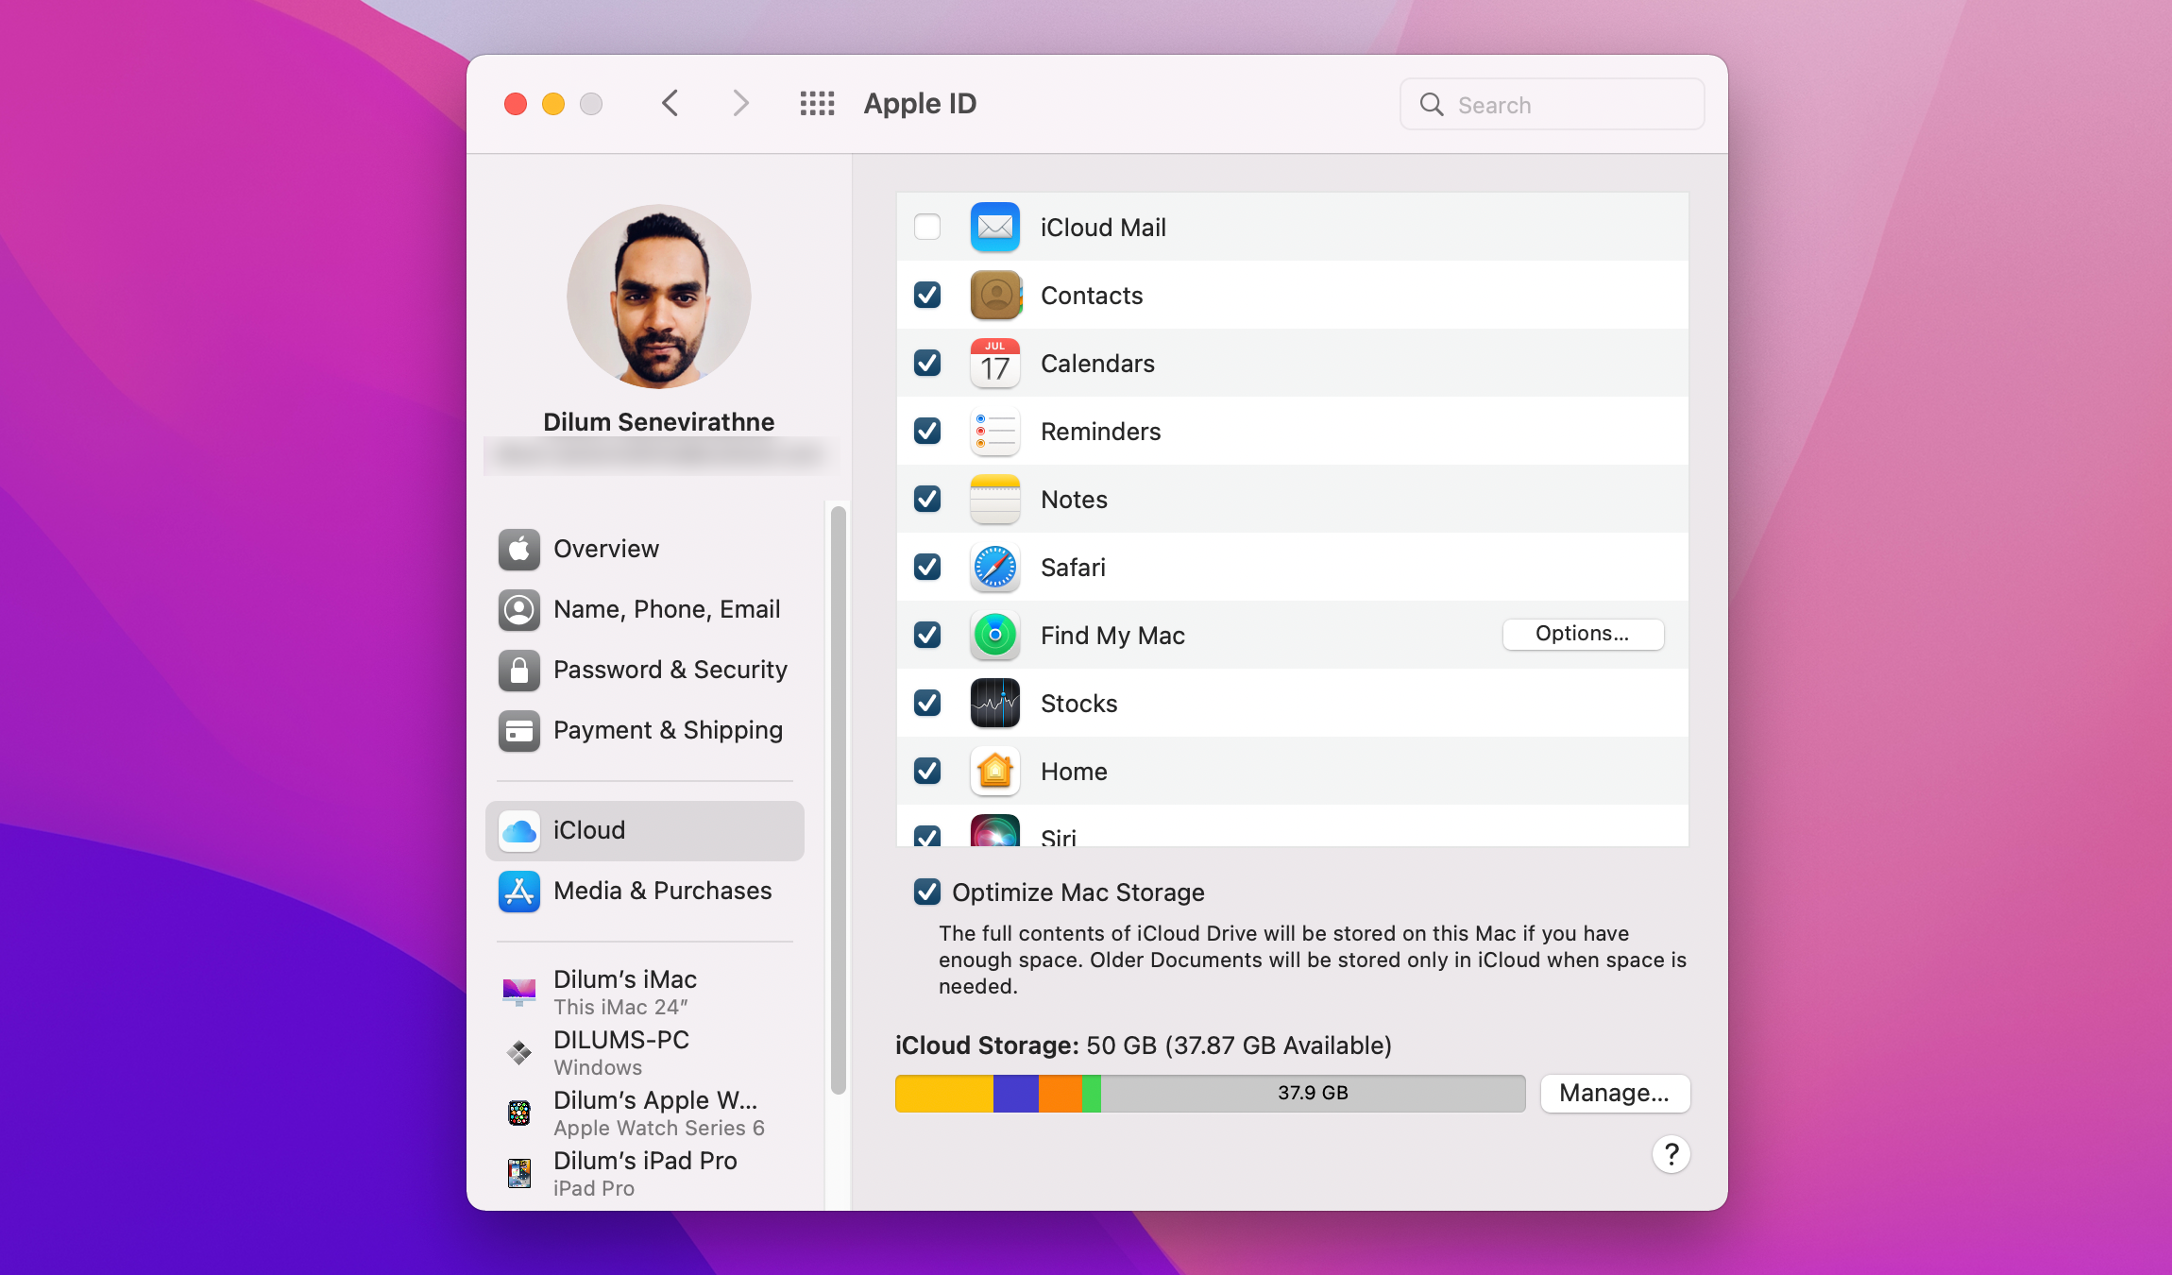The width and height of the screenshot is (2172, 1275).
Task: Disable the Find My Mac checkbox
Action: (x=927, y=636)
